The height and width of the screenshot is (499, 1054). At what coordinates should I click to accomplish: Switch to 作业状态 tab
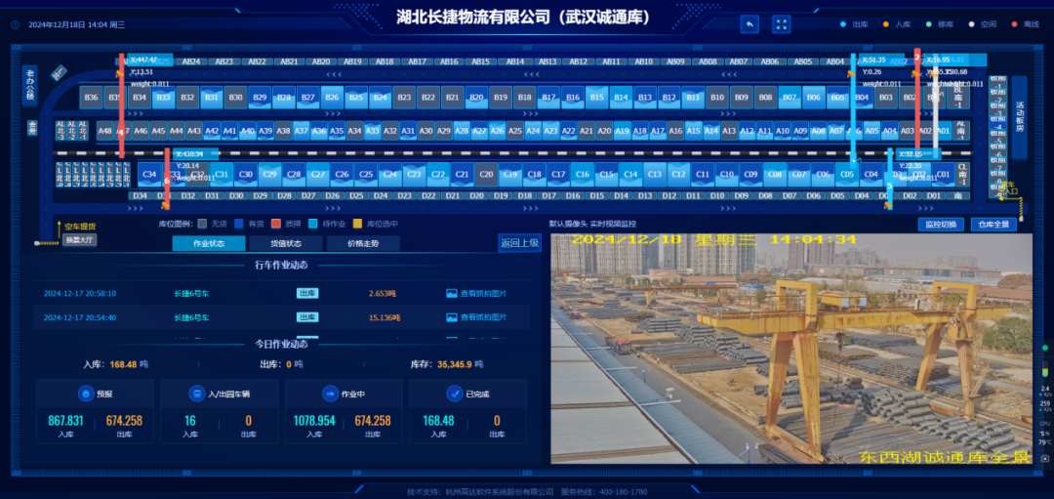tap(209, 243)
